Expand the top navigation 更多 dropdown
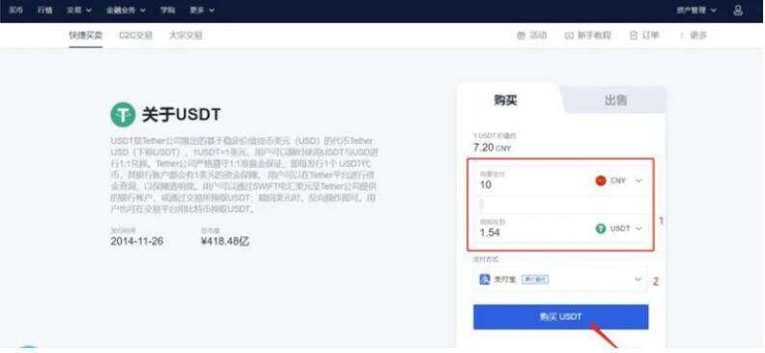Viewport: 765px width, 353px height. click(202, 10)
